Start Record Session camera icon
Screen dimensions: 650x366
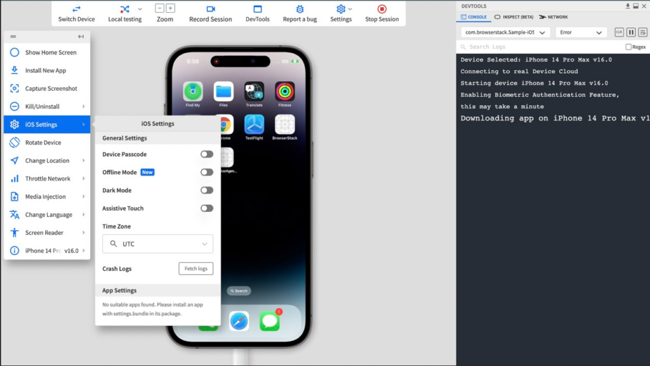pos(211,9)
